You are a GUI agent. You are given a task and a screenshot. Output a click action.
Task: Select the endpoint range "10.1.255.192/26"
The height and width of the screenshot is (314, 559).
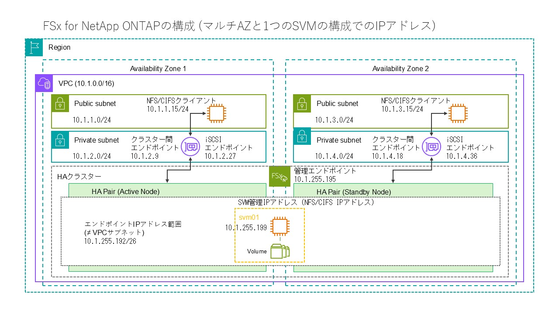coord(110,241)
